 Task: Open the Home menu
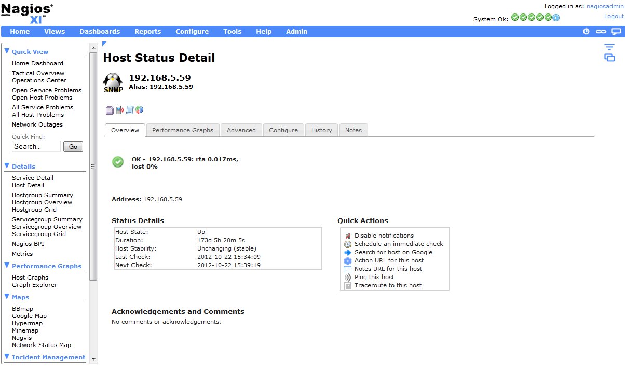[x=20, y=32]
